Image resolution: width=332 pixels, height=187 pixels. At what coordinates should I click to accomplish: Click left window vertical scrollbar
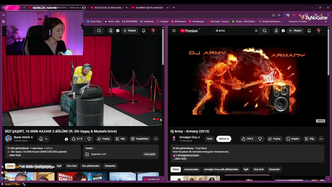(x=163, y=47)
